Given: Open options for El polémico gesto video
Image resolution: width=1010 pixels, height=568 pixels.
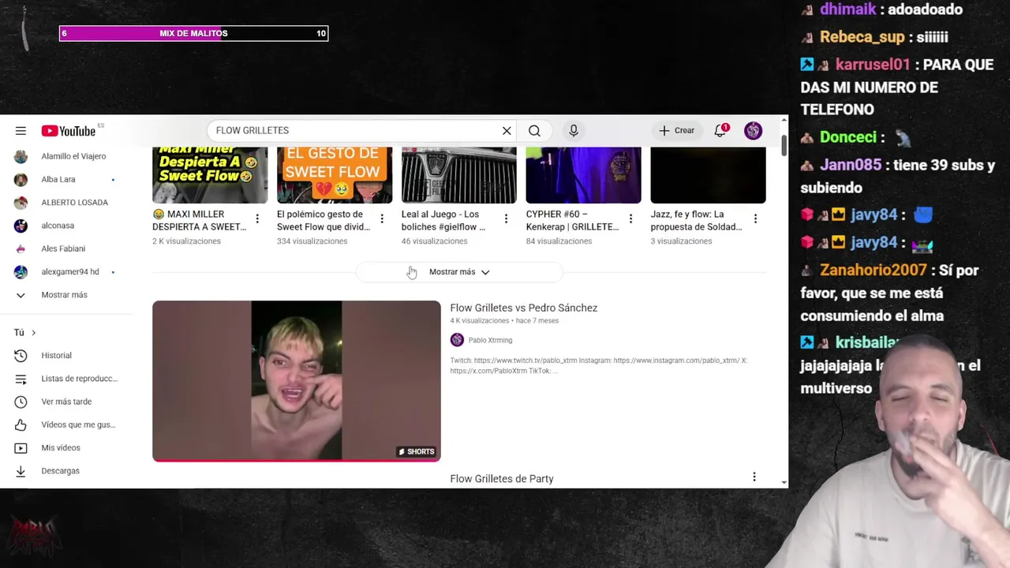Looking at the screenshot, I should click(382, 219).
